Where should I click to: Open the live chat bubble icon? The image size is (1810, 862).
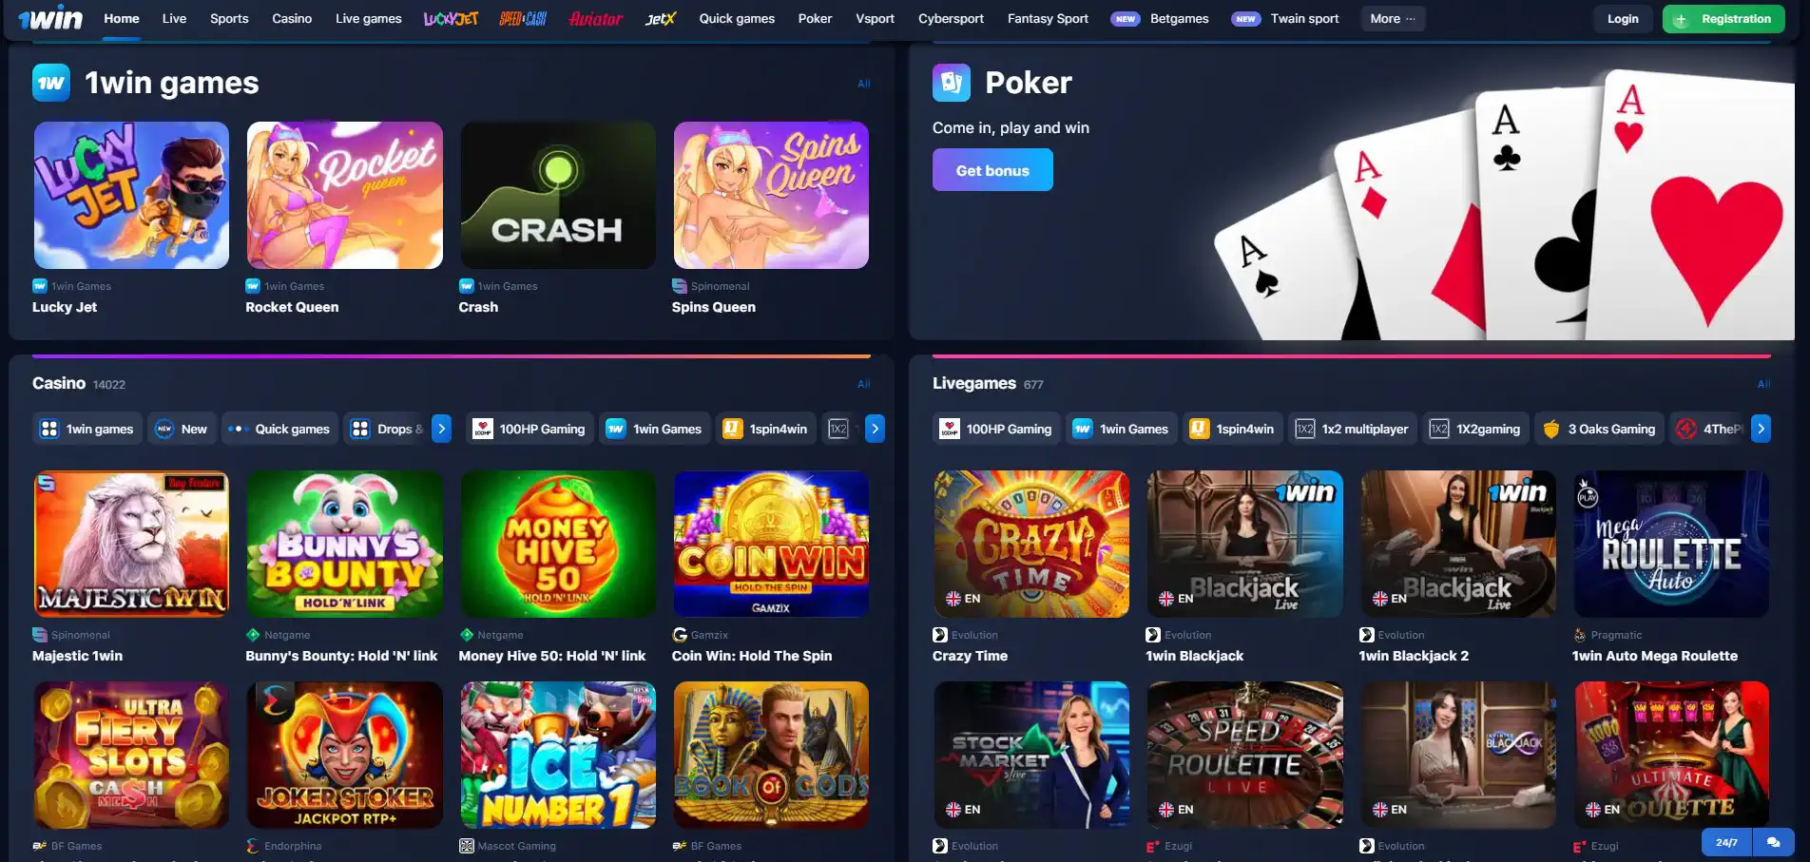point(1773,842)
